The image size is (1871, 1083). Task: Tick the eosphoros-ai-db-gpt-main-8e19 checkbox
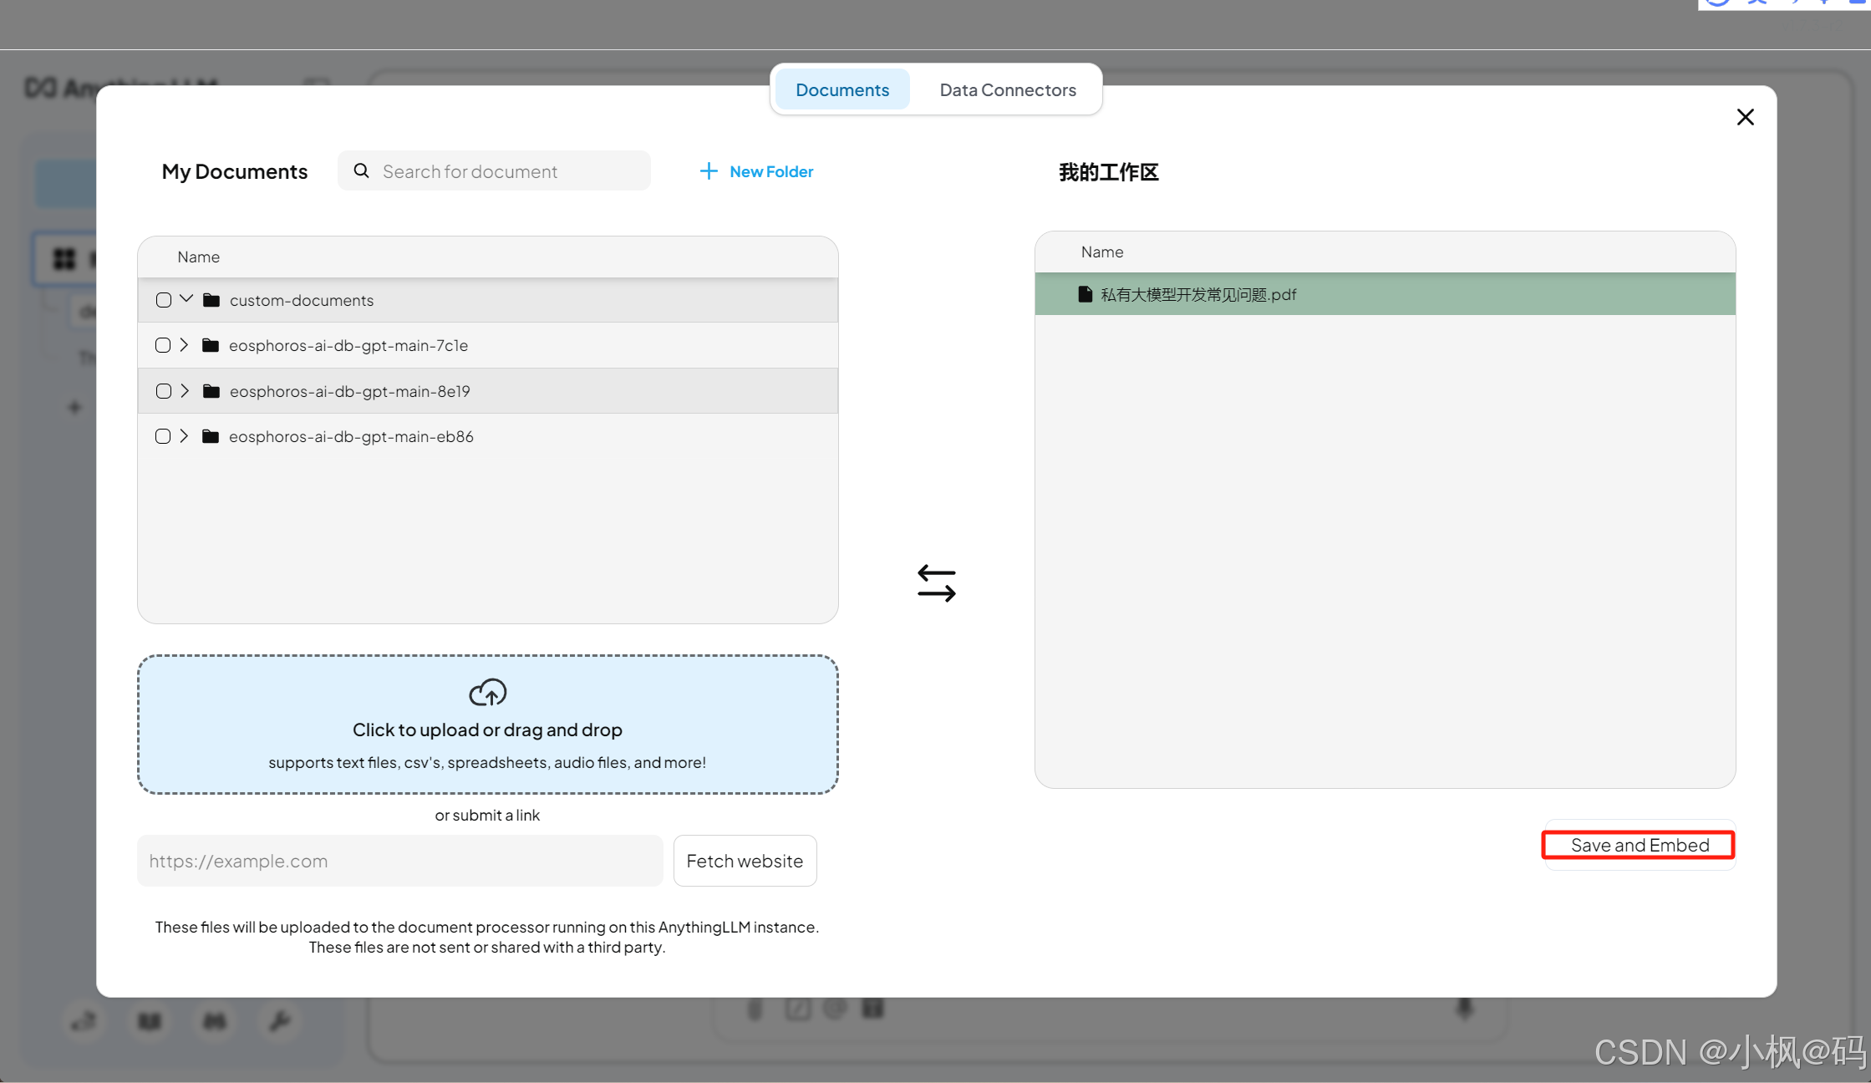click(164, 391)
